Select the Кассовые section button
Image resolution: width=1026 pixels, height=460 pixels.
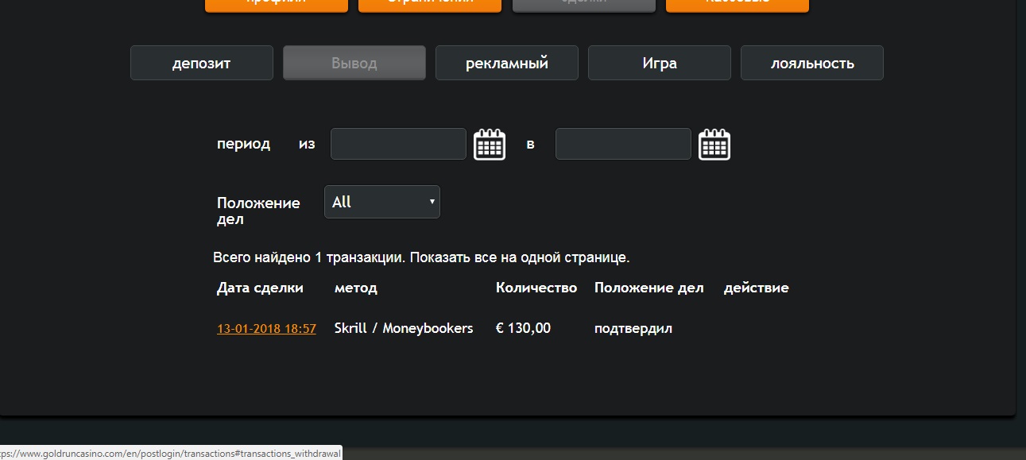click(737, 6)
